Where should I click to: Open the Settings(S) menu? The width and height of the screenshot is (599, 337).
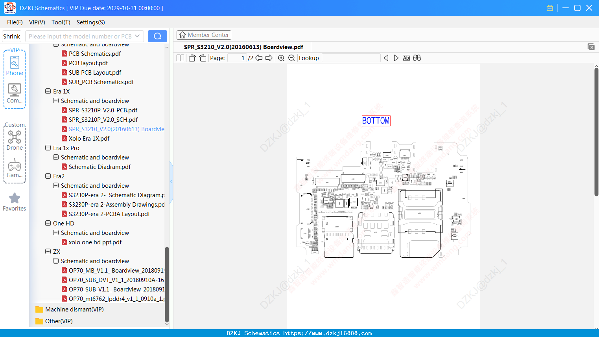91,22
